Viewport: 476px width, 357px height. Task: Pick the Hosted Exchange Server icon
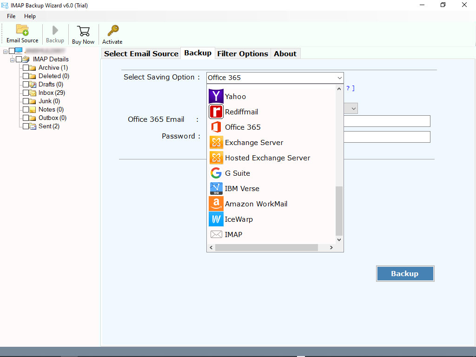coord(216,158)
